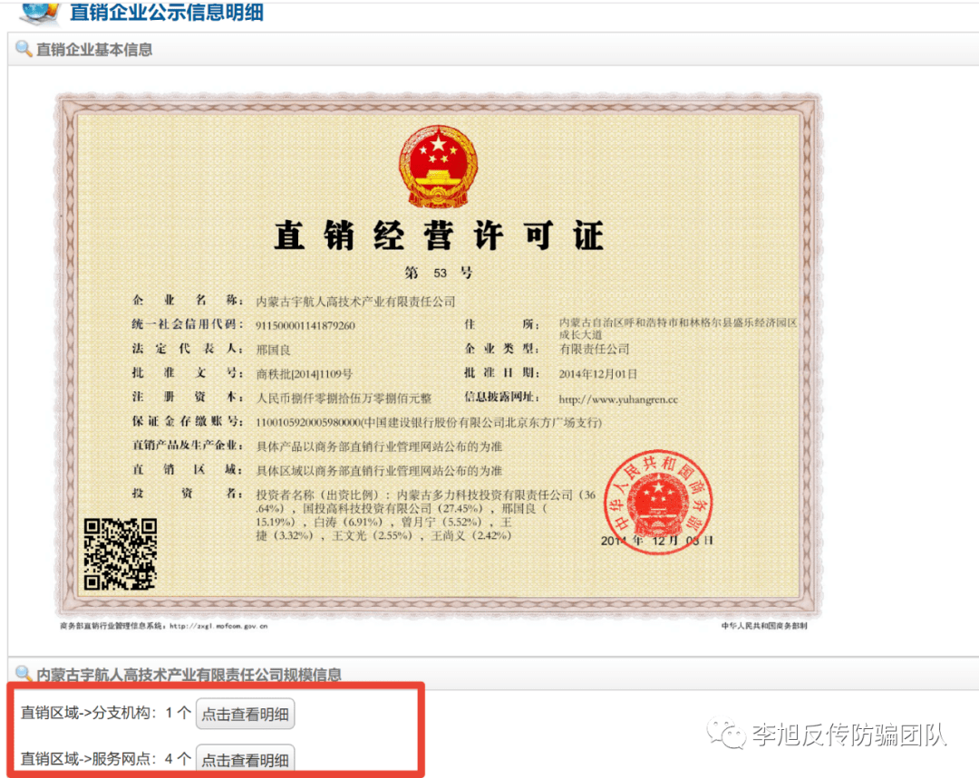Click the QR code on the license
Viewport: 979px width, 778px height.
tap(121, 554)
